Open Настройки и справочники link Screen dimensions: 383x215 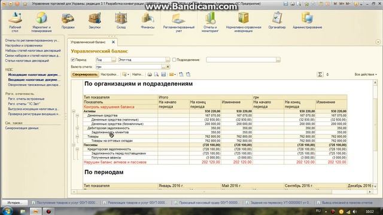[24, 45]
